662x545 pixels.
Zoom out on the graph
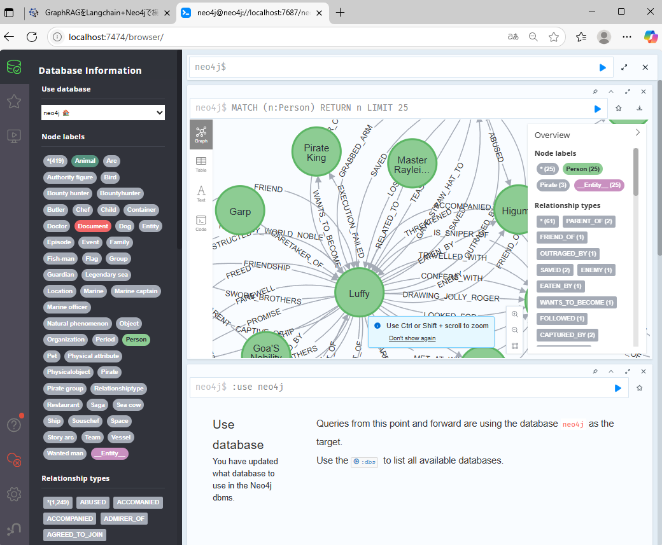pyautogui.click(x=515, y=330)
